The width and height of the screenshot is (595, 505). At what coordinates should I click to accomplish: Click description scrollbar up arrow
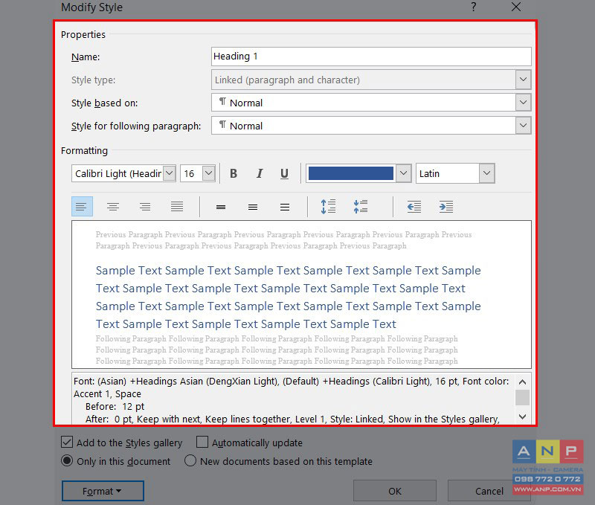tap(523, 382)
